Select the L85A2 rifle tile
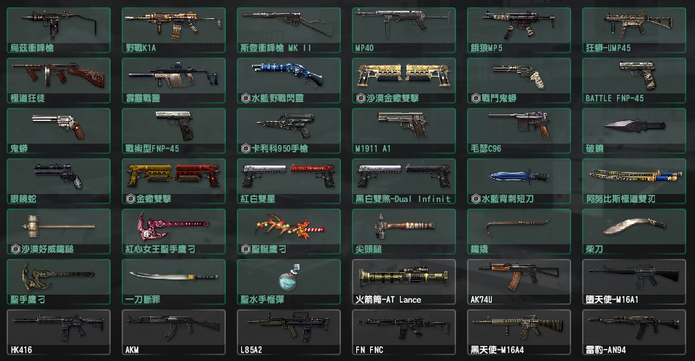 [288, 332]
